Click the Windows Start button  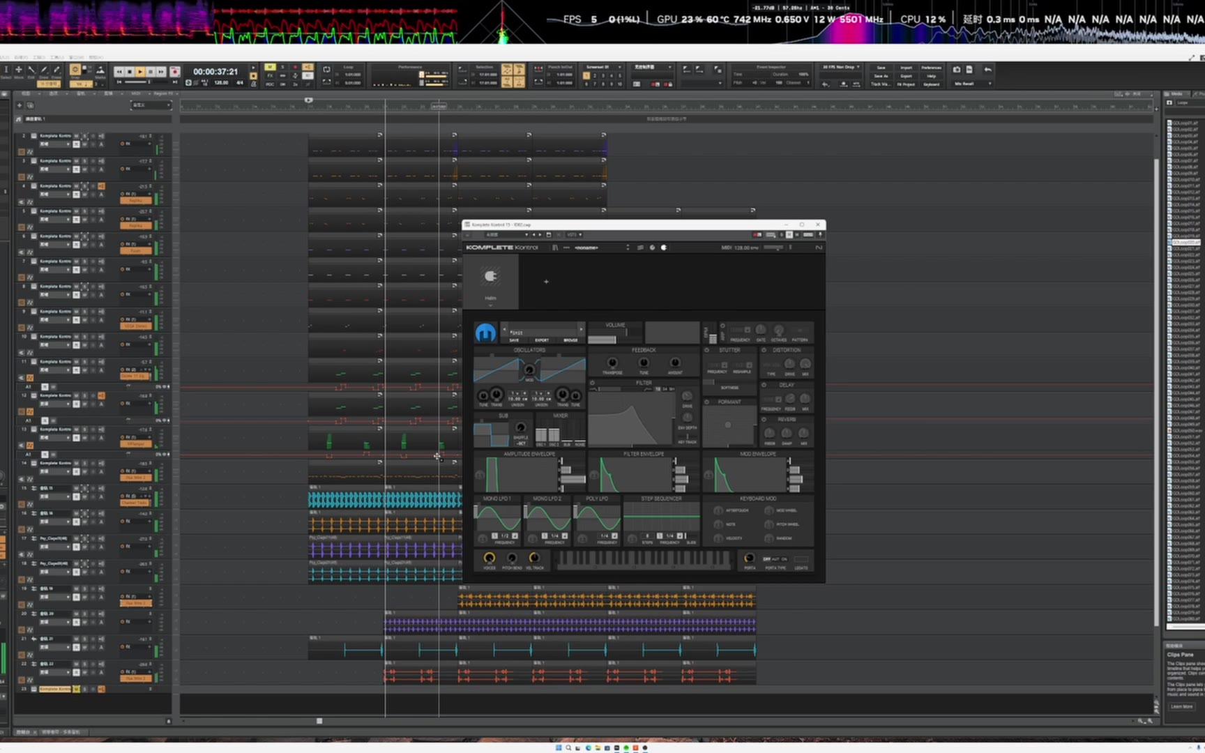click(x=559, y=747)
